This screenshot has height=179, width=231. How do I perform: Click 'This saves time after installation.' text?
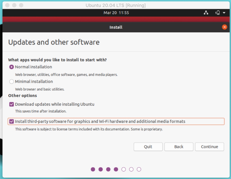pos(41,111)
